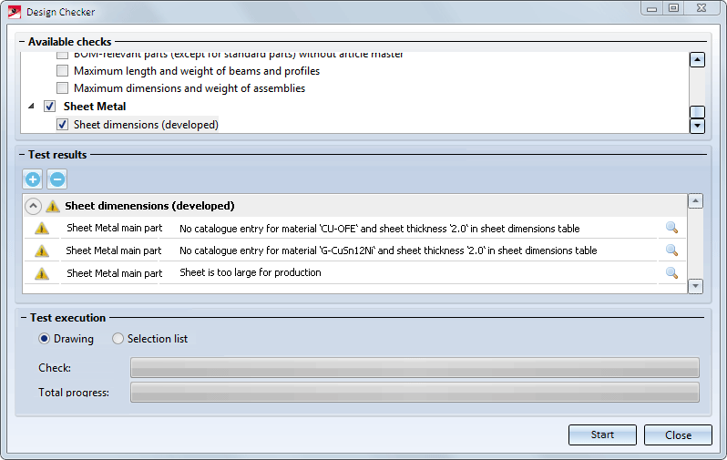Collapse the Available checks section
This screenshot has height=460, width=727.
click(20, 42)
